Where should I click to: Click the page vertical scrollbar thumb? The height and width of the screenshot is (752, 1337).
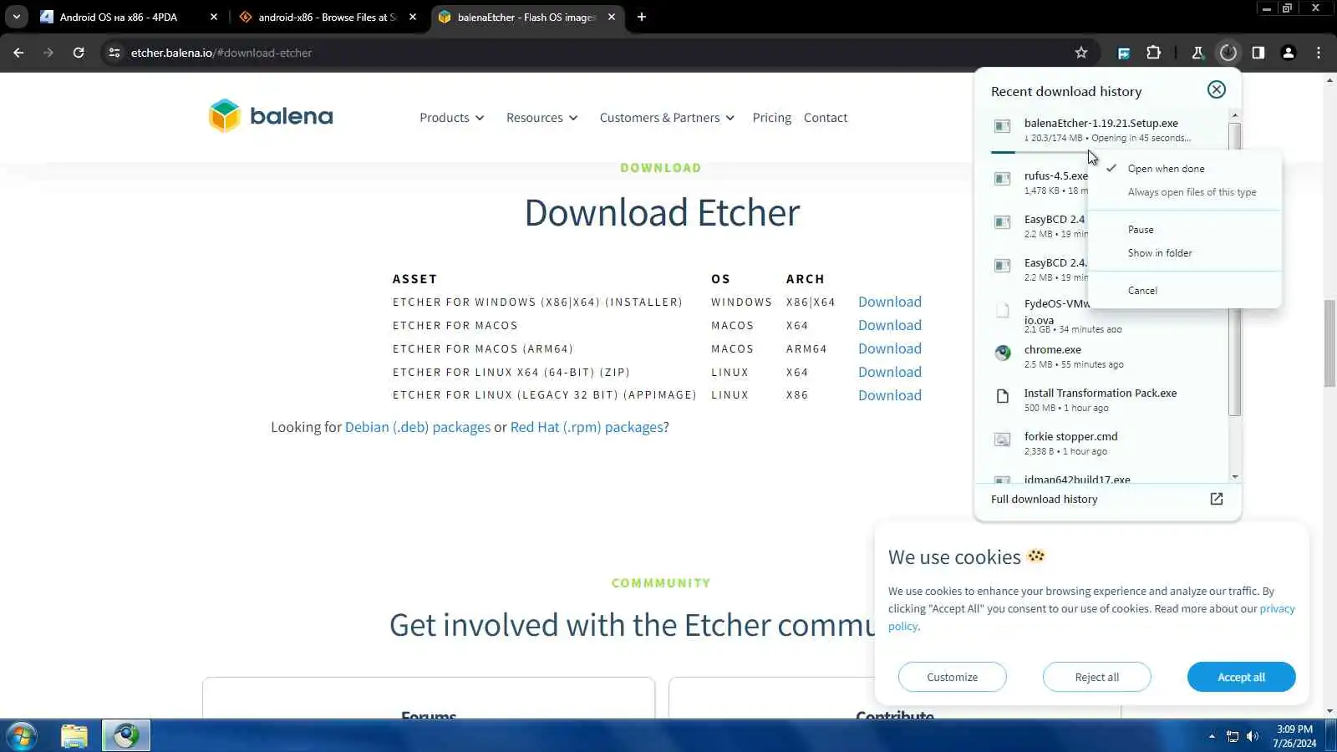tap(1329, 343)
